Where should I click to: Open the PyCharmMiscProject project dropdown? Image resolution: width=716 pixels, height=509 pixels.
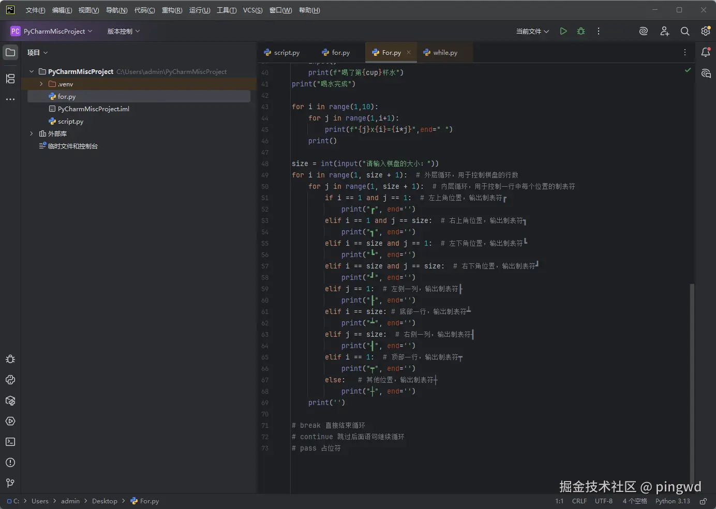click(52, 32)
